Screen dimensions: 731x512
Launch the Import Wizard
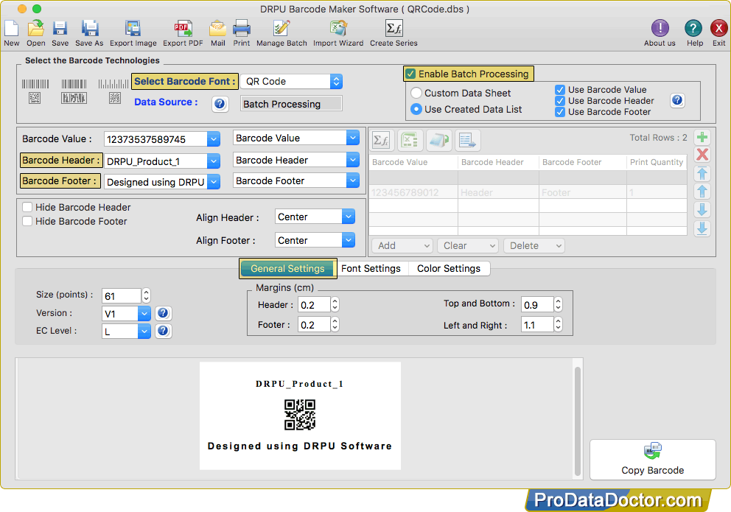click(338, 29)
